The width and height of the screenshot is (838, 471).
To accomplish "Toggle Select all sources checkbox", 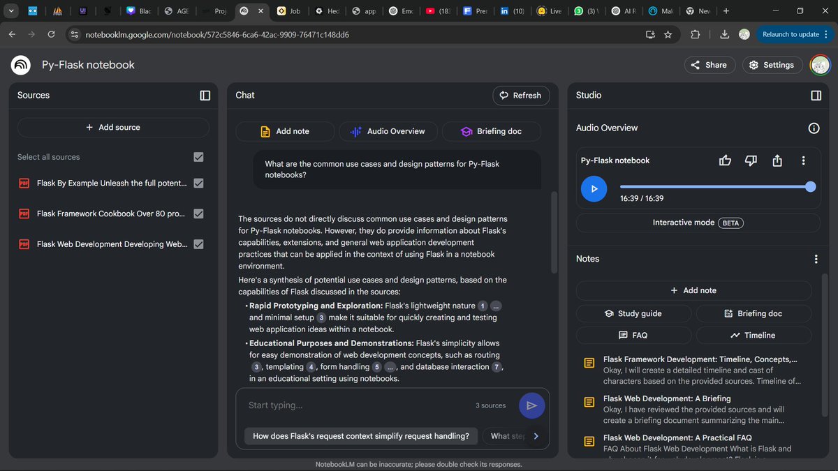I will 198,157.
